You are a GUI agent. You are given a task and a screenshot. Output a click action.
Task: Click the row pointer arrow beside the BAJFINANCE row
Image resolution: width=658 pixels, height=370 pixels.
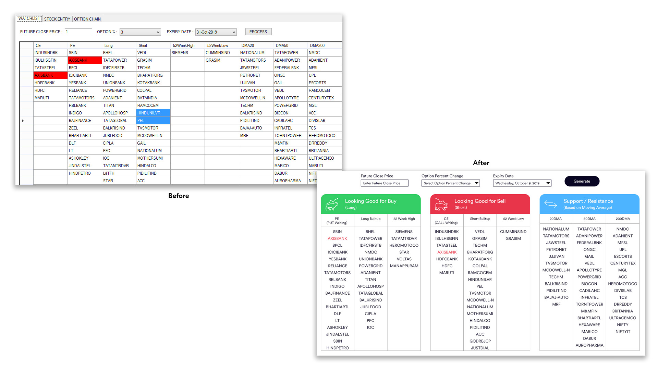(x=23, y=121)
